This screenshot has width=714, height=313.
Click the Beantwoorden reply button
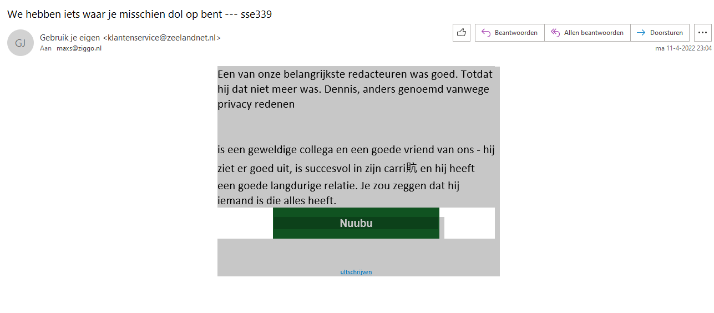coord(509,33)
